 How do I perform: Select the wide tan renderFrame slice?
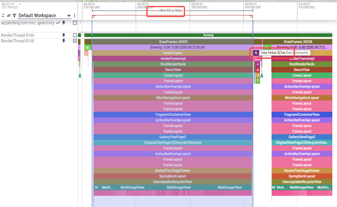pyautogui.click(x=172, y=53)
